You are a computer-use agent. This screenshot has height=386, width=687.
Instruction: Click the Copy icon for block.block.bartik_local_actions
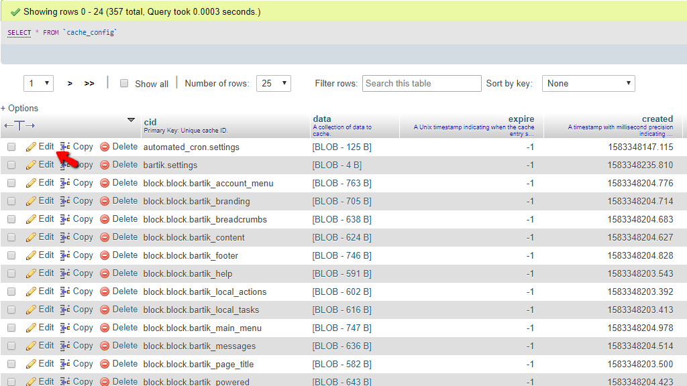coord(65,292)
